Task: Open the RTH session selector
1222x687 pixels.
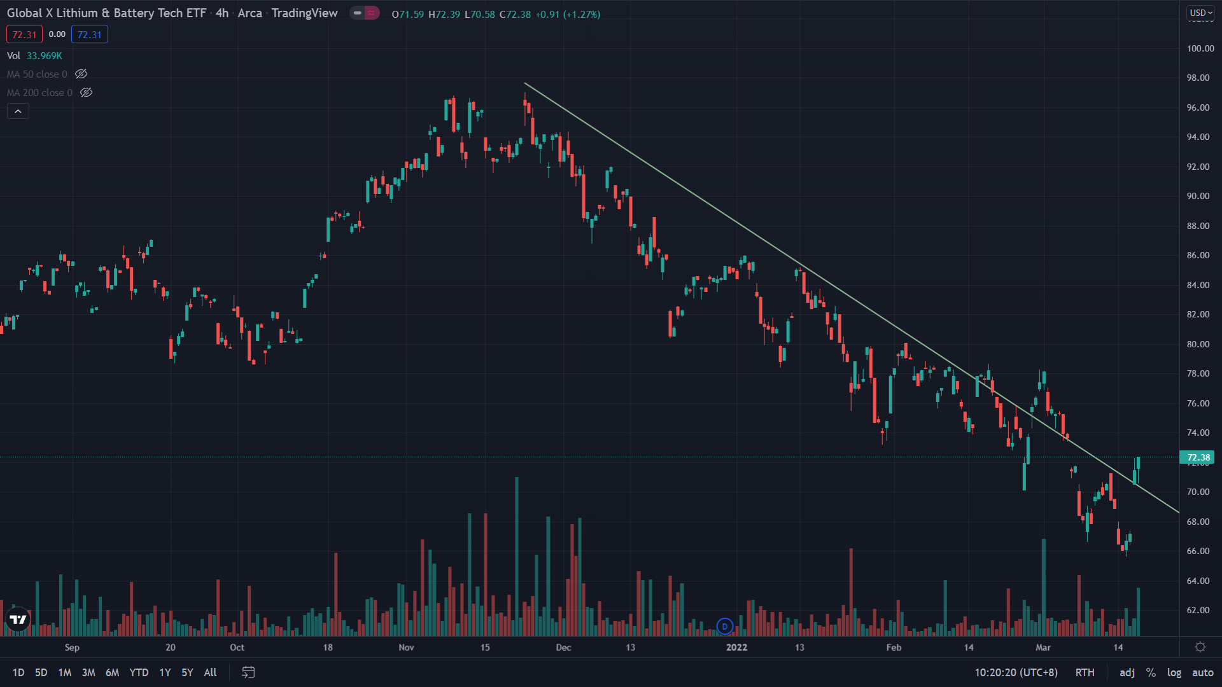Action: click(x=1085, y=672)
